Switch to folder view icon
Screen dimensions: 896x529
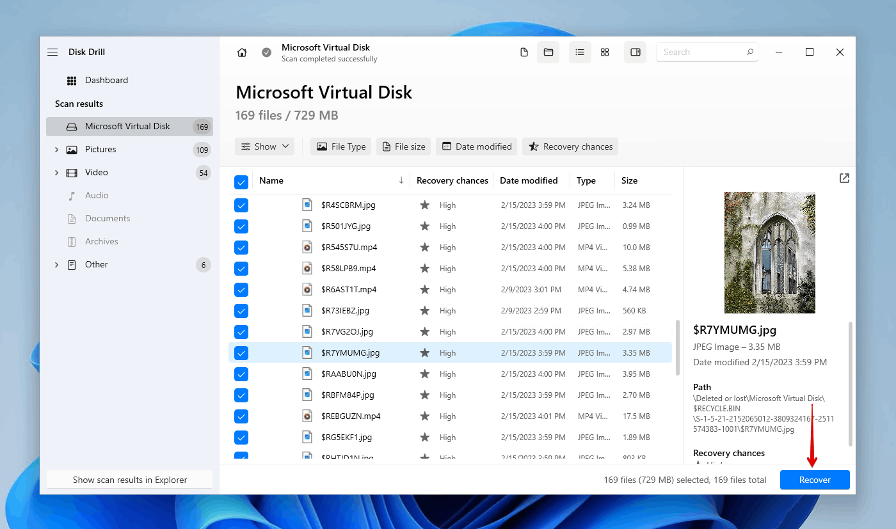click(548, 52)
